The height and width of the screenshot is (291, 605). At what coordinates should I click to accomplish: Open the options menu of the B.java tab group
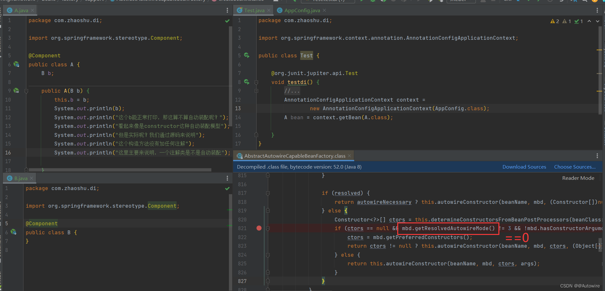click(227, 178)
